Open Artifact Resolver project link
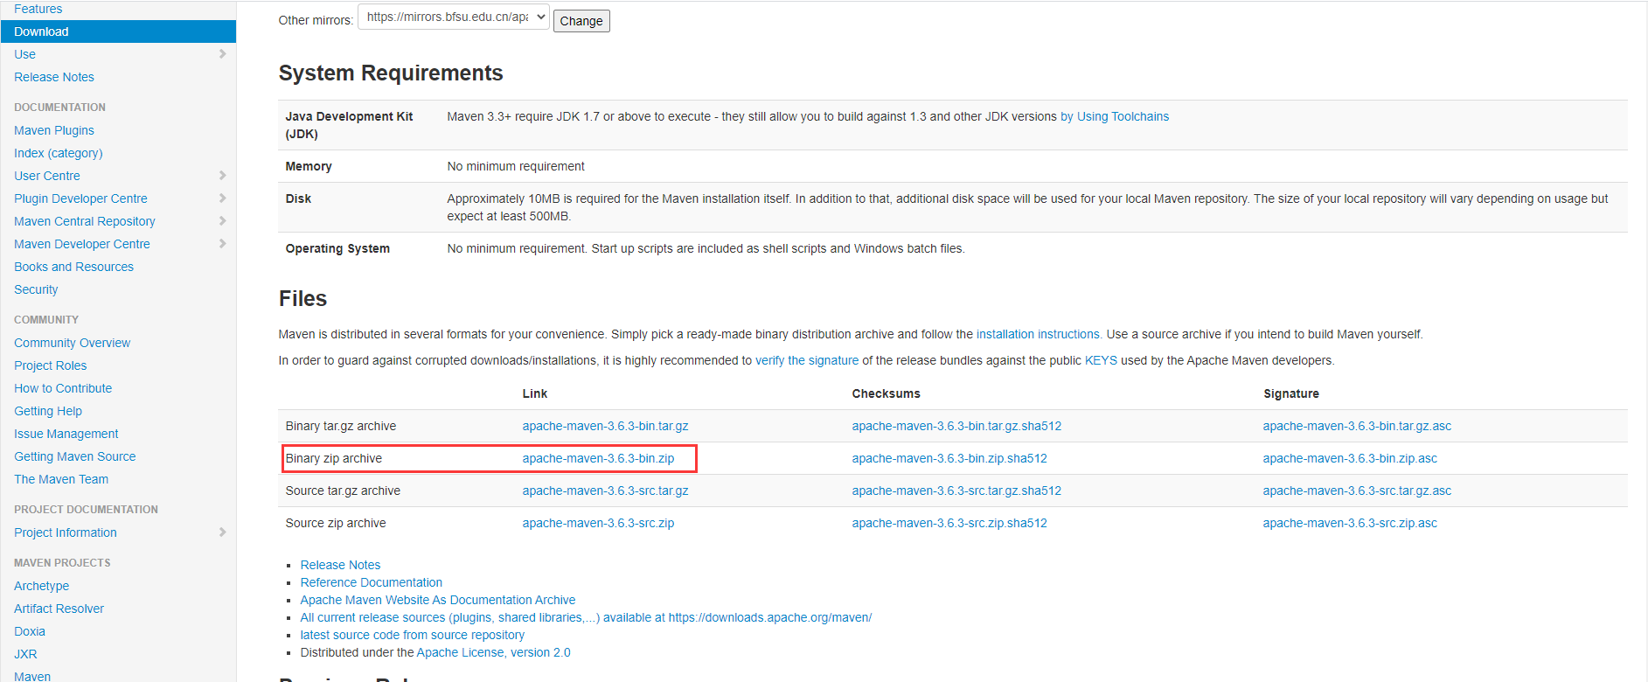Image resolution: width=1648 pixels, height=682 pixels. 59,609
